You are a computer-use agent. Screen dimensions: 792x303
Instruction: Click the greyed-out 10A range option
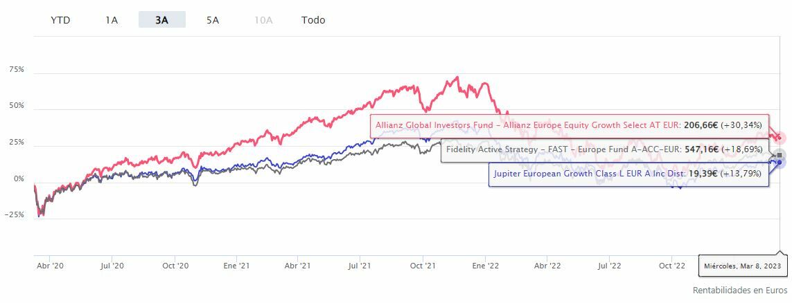[x=263, y=20]
